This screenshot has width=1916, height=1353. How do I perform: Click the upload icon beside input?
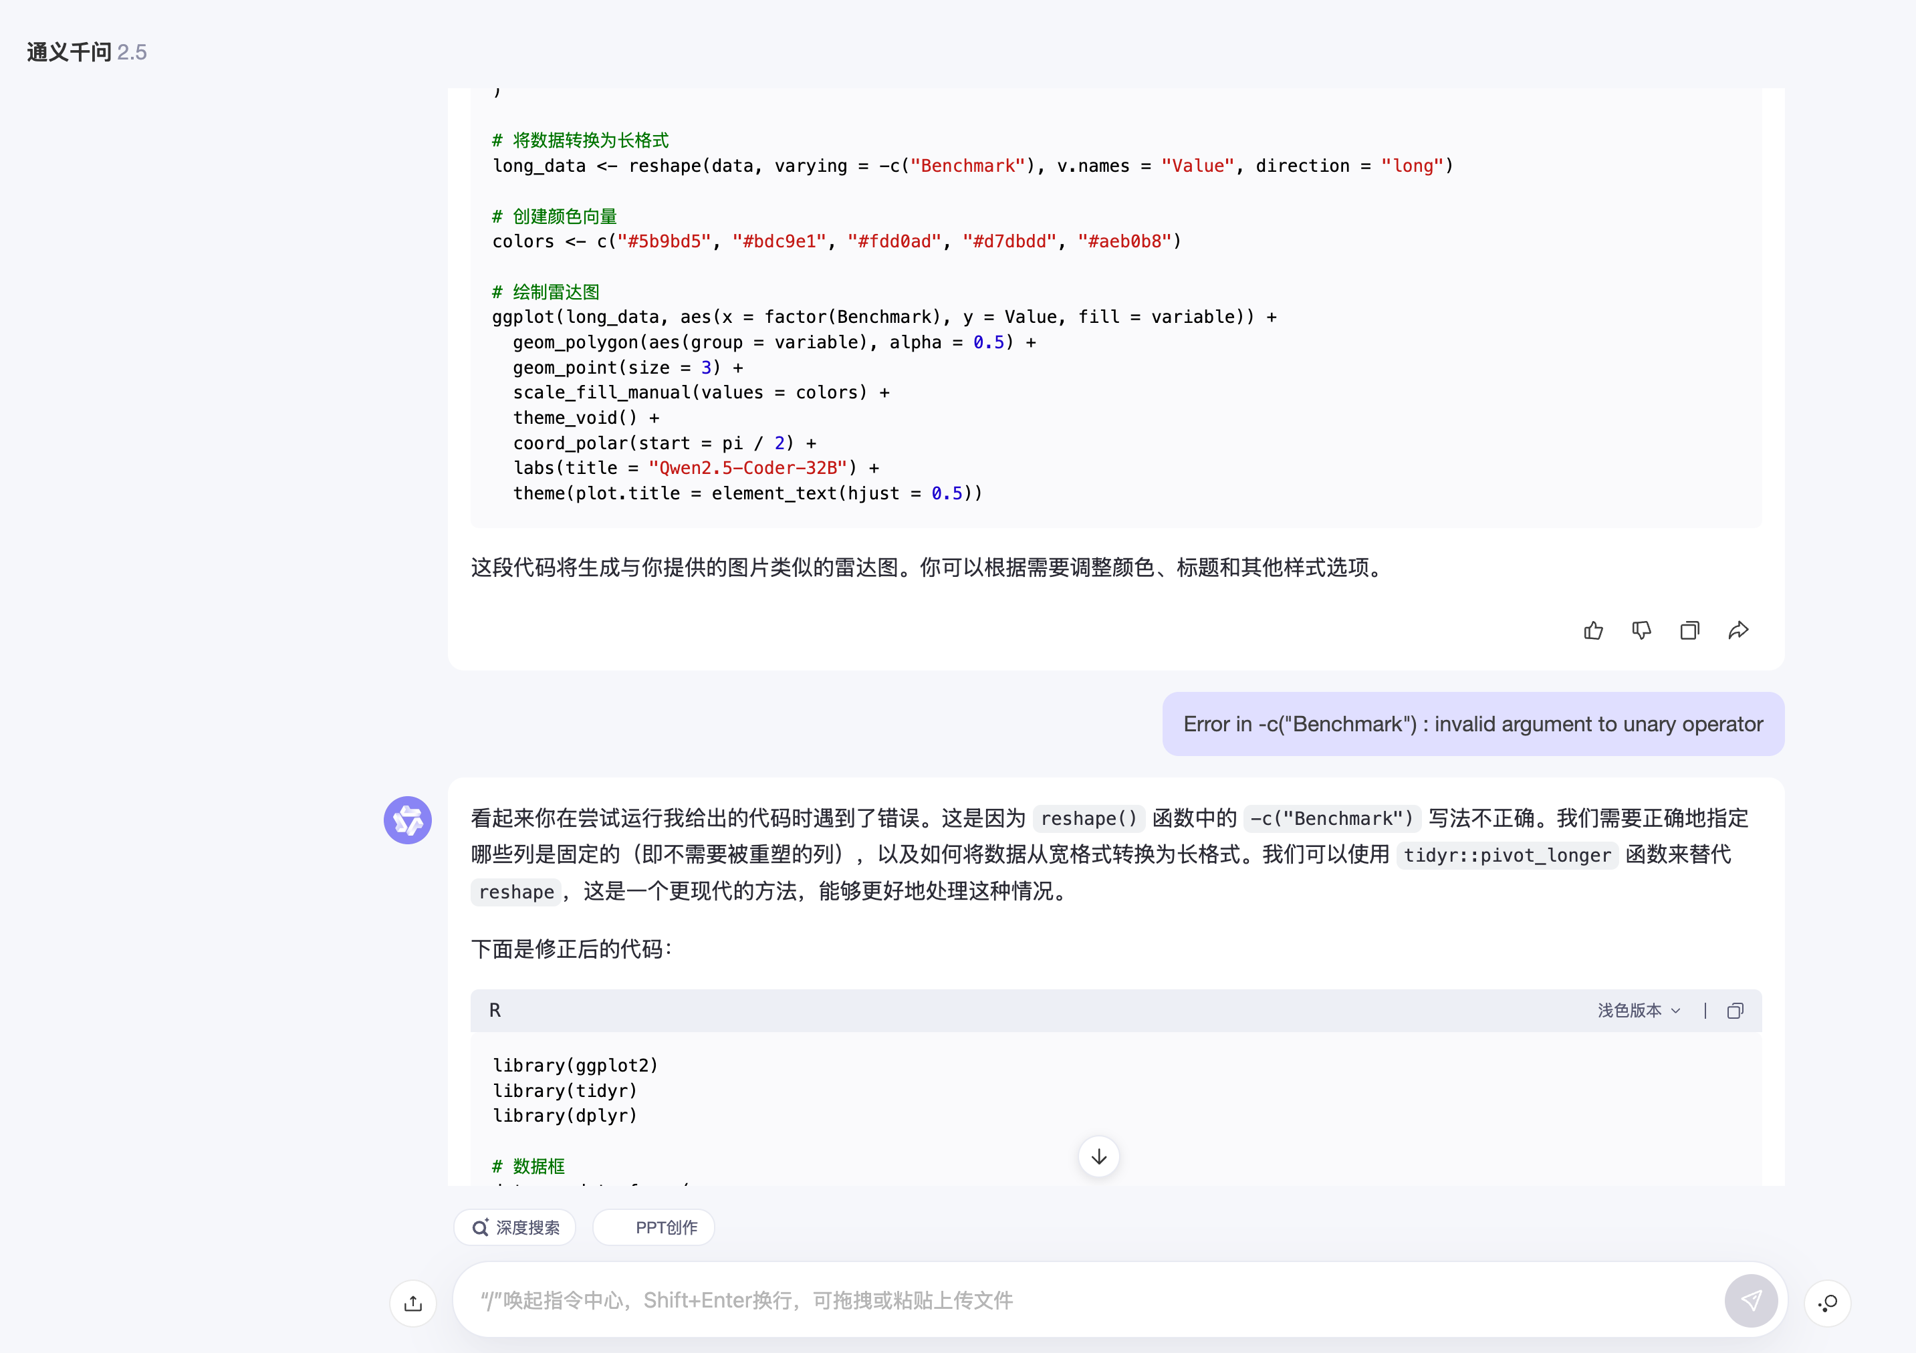coord(413,1303)
